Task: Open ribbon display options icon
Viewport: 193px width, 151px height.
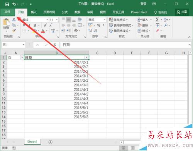Action: (x=154, y=4)
